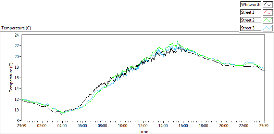Screen dimensions: 274x134
Task: Click the 02:00 time label
Action: (42, 126)
